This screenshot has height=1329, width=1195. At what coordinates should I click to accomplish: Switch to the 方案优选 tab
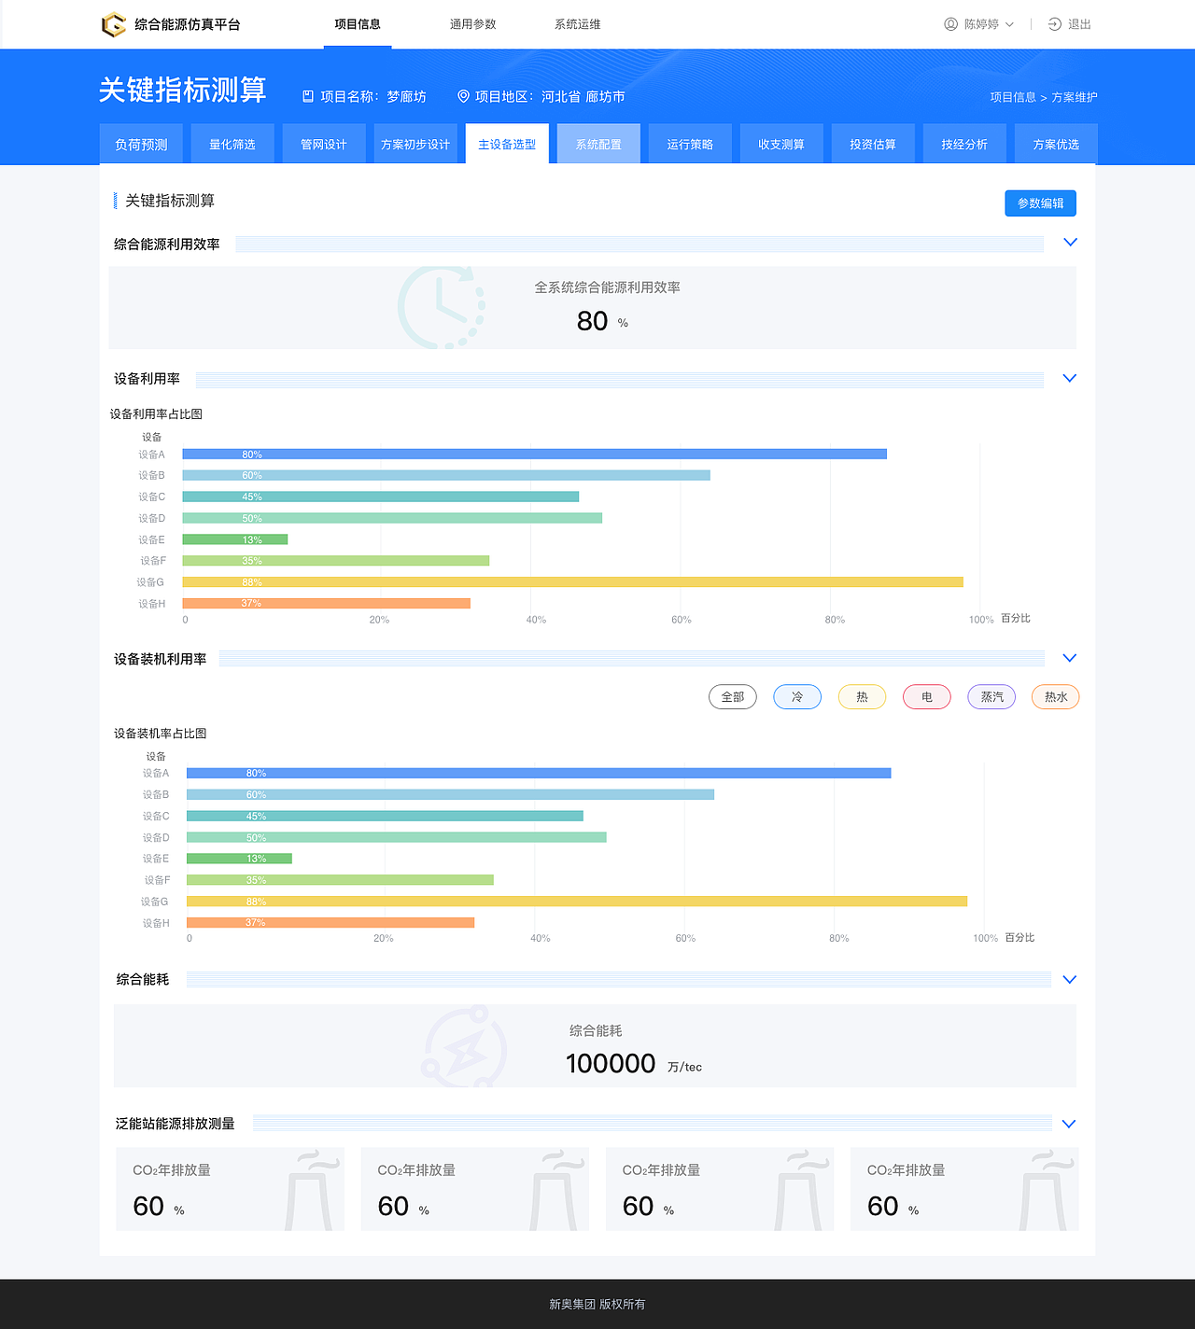(x=1056, y=144)
